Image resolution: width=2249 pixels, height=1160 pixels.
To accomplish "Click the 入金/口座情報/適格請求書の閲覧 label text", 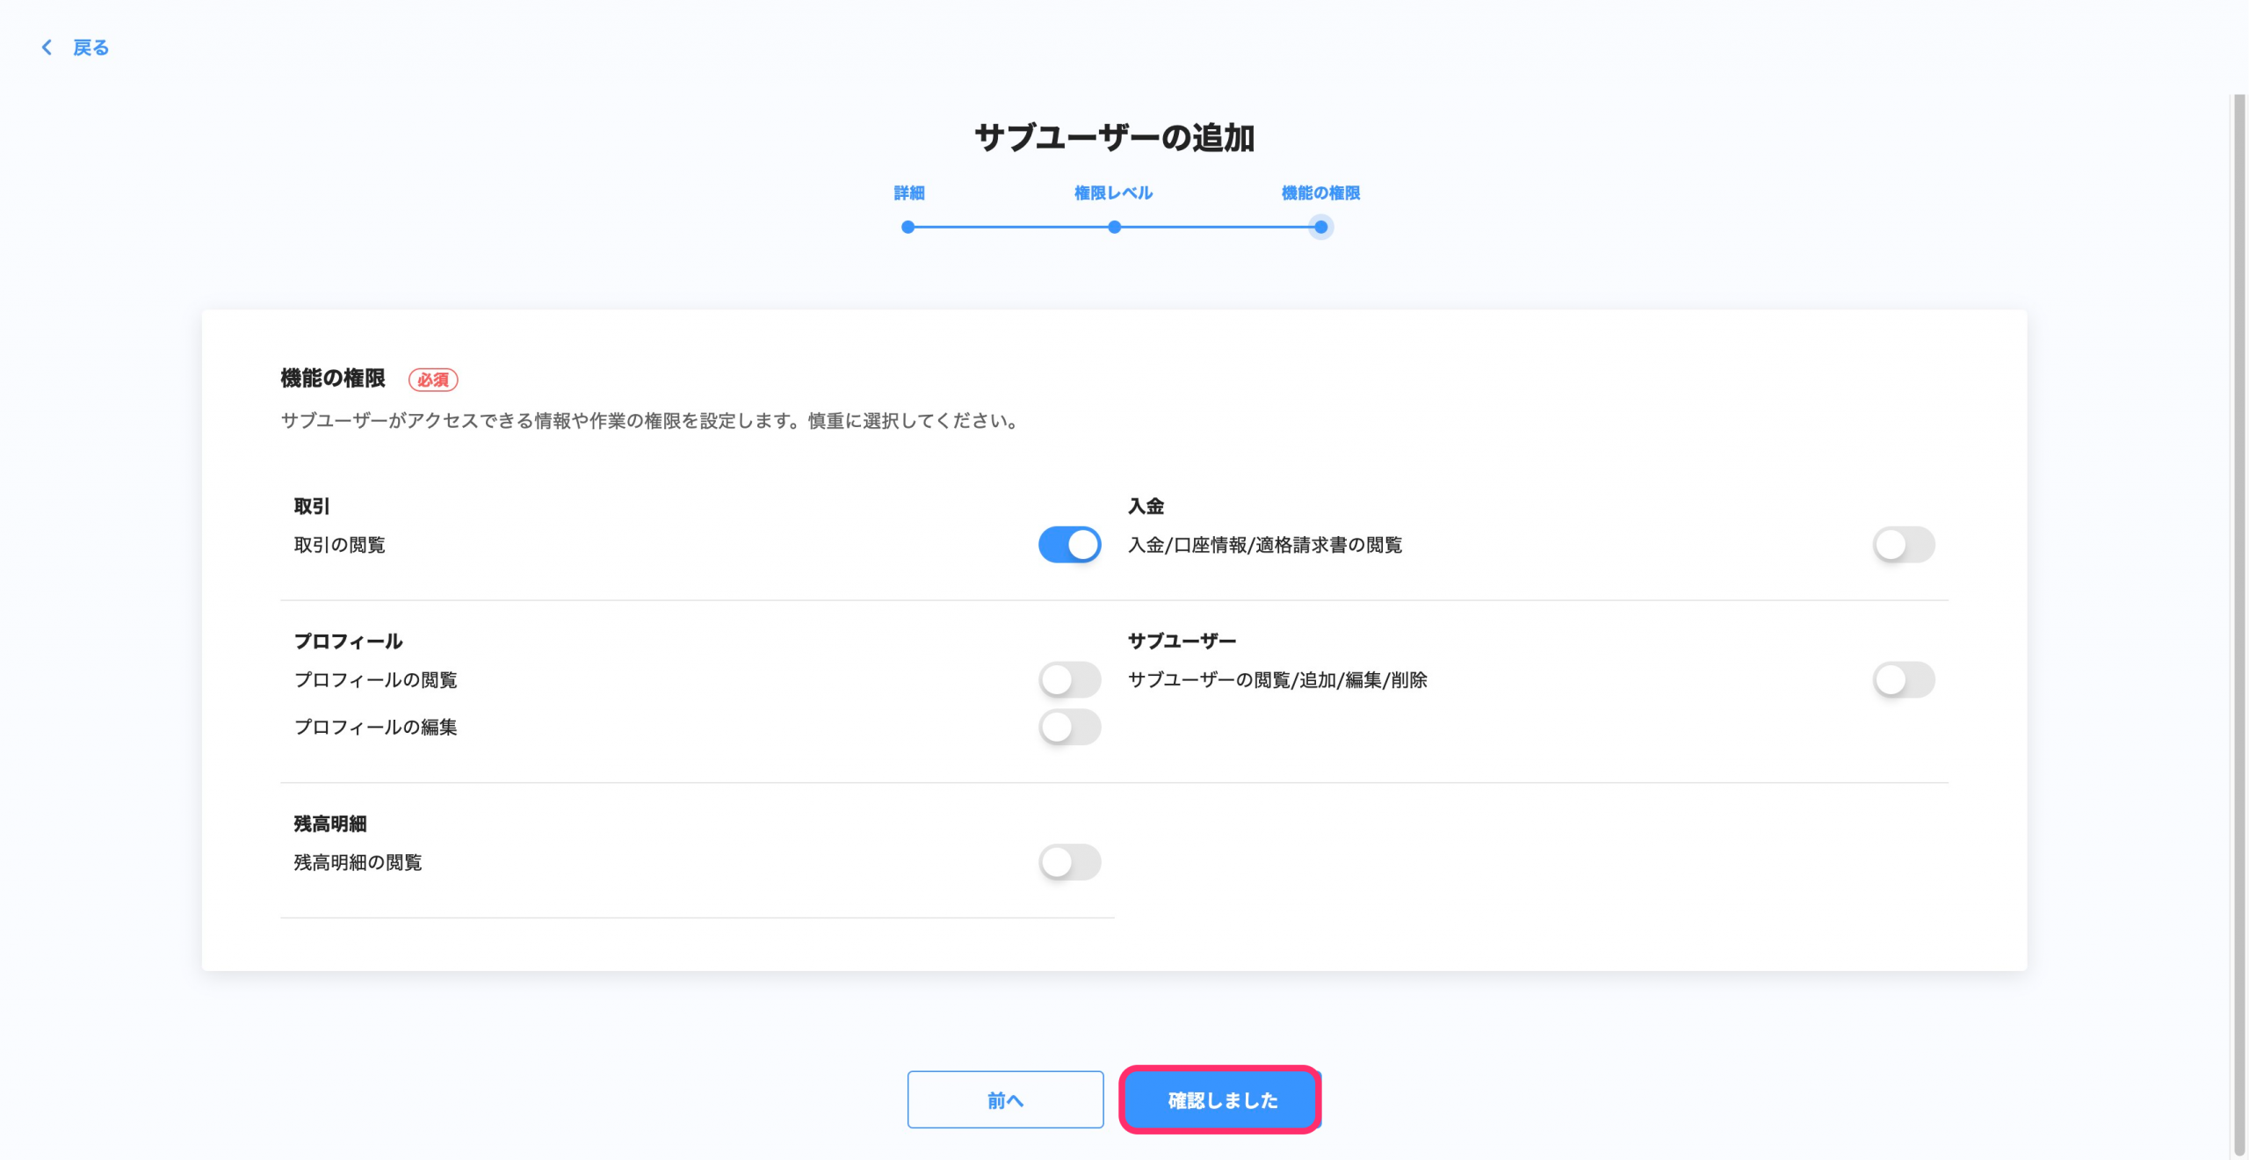I will [x=1265, y=545].
